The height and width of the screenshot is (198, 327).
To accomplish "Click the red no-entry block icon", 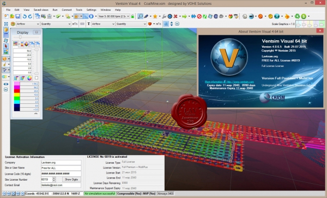I will click(199, 16).
